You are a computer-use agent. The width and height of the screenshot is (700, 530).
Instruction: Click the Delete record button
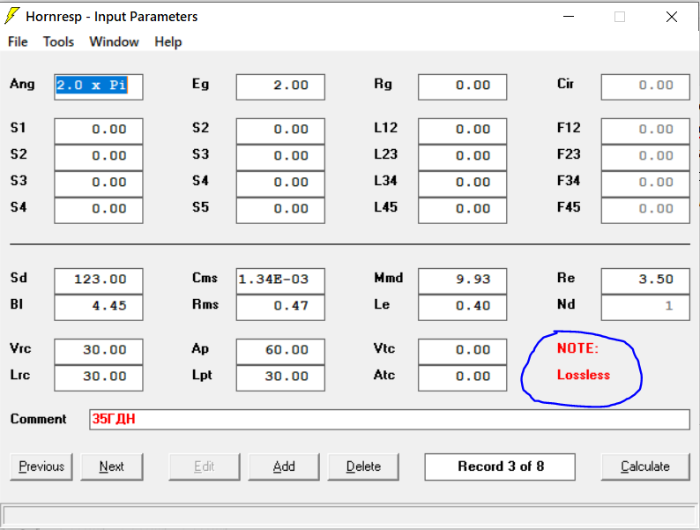click(363, 467)
